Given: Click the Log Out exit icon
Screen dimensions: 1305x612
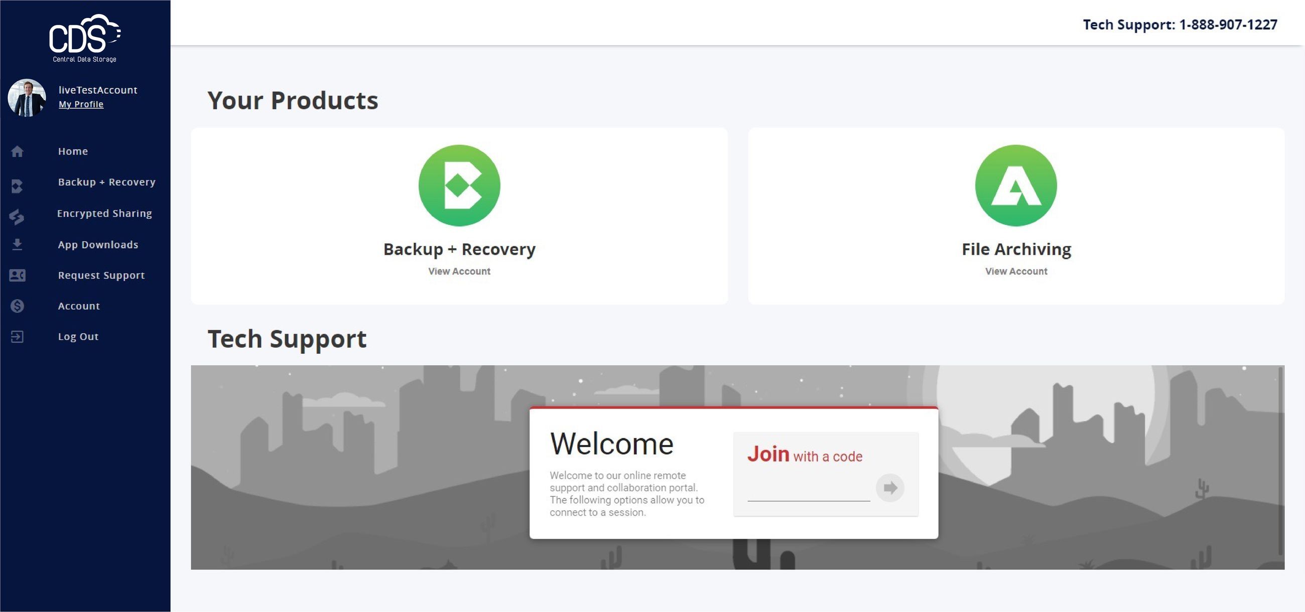Looking at the screenshot, I should tap(17, 337).
